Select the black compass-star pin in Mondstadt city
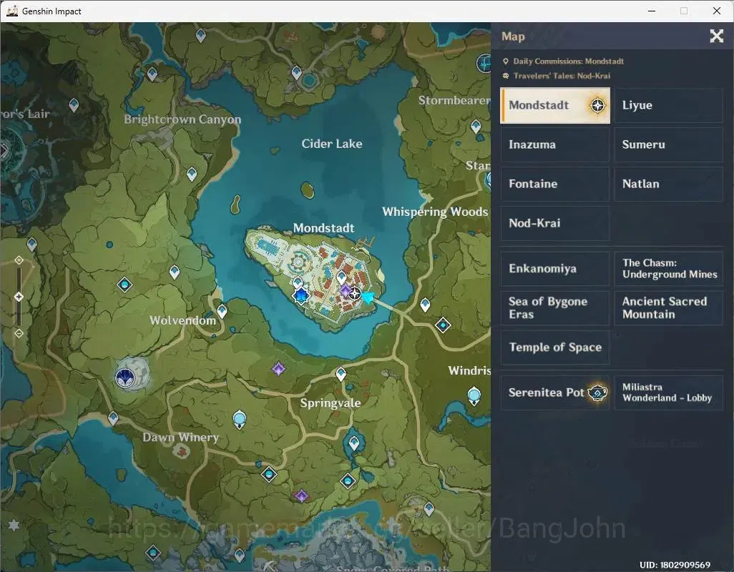Viewport: 734px width, 572px height. (x=356, y=294)
